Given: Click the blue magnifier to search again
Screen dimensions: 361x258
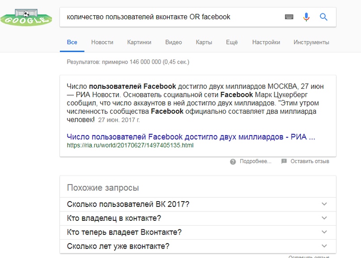Looking at the screenshot, I should coord(323,17).
